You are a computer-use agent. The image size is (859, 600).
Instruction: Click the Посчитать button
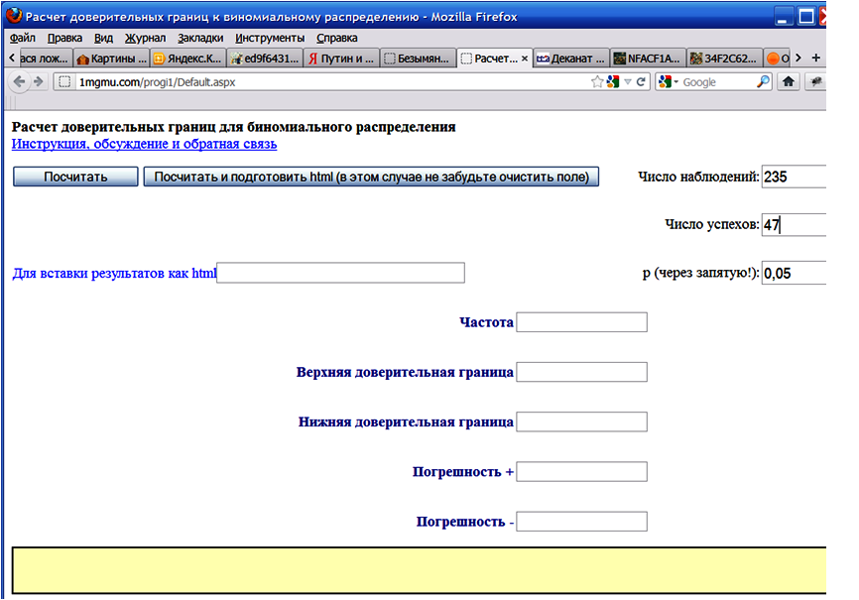pyautogui.click(x=75, y=177)
